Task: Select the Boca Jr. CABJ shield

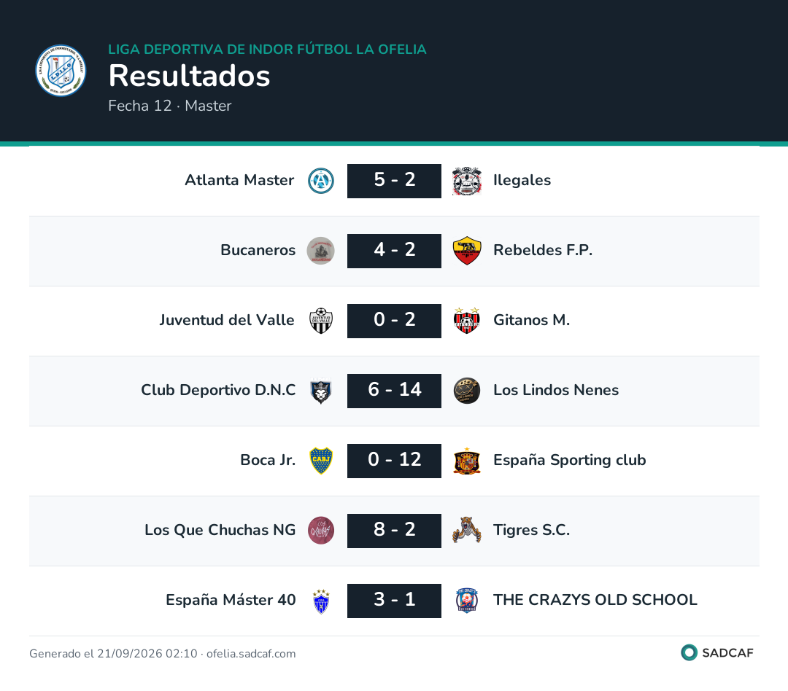Action: tap(320, 461)
